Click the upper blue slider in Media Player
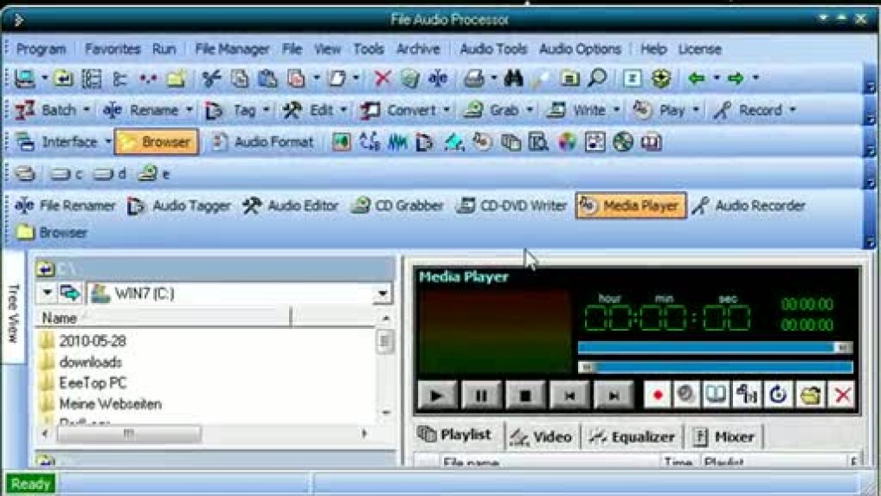 point(714,347)
